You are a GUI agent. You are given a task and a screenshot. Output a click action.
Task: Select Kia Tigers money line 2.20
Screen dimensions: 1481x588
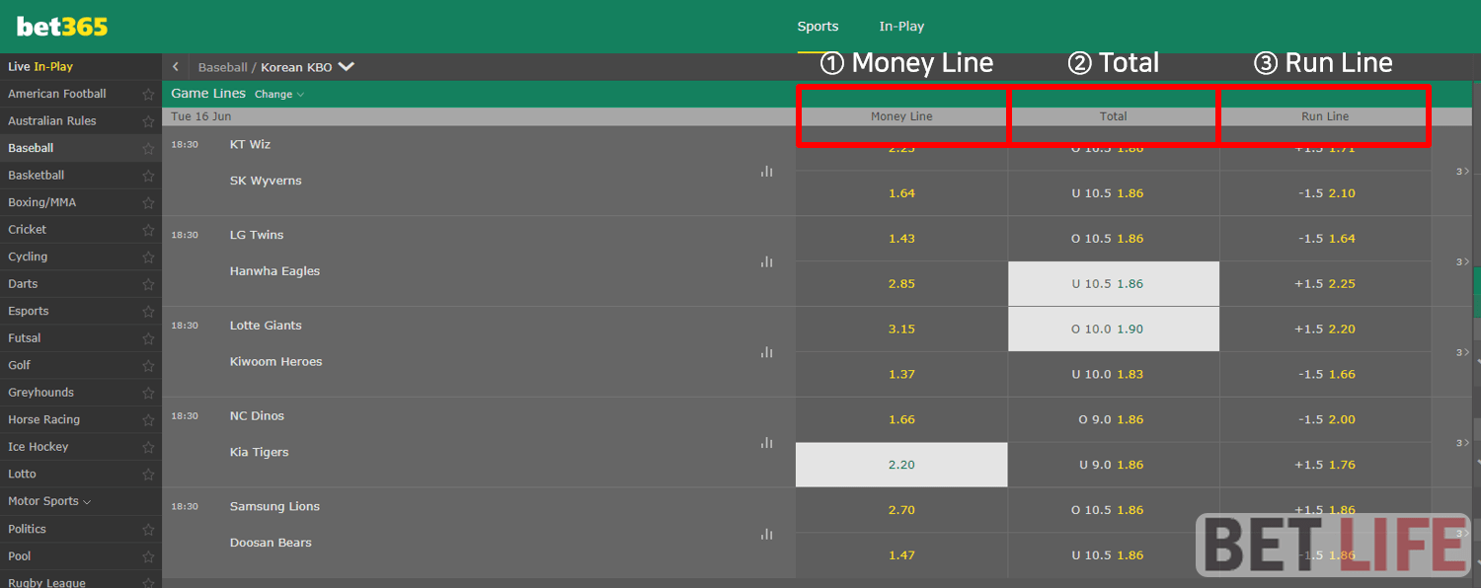click(x=901, y=465)
